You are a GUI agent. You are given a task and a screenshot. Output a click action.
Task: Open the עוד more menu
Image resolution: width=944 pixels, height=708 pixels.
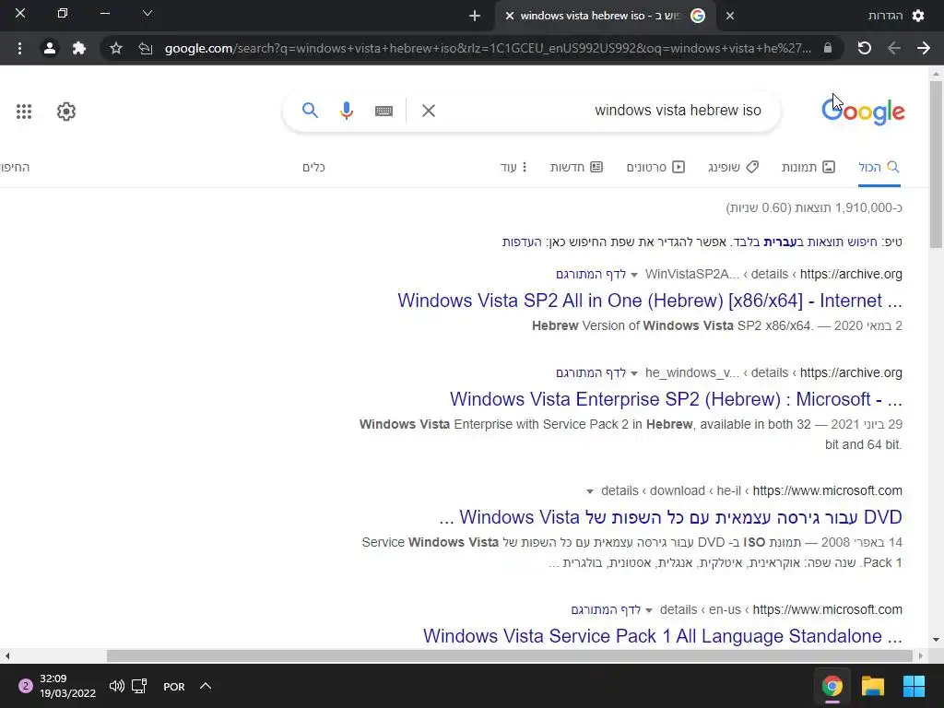(513, 168)
